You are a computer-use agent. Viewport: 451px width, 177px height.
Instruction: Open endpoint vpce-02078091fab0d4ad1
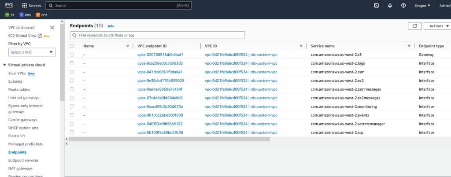point(160,55)
